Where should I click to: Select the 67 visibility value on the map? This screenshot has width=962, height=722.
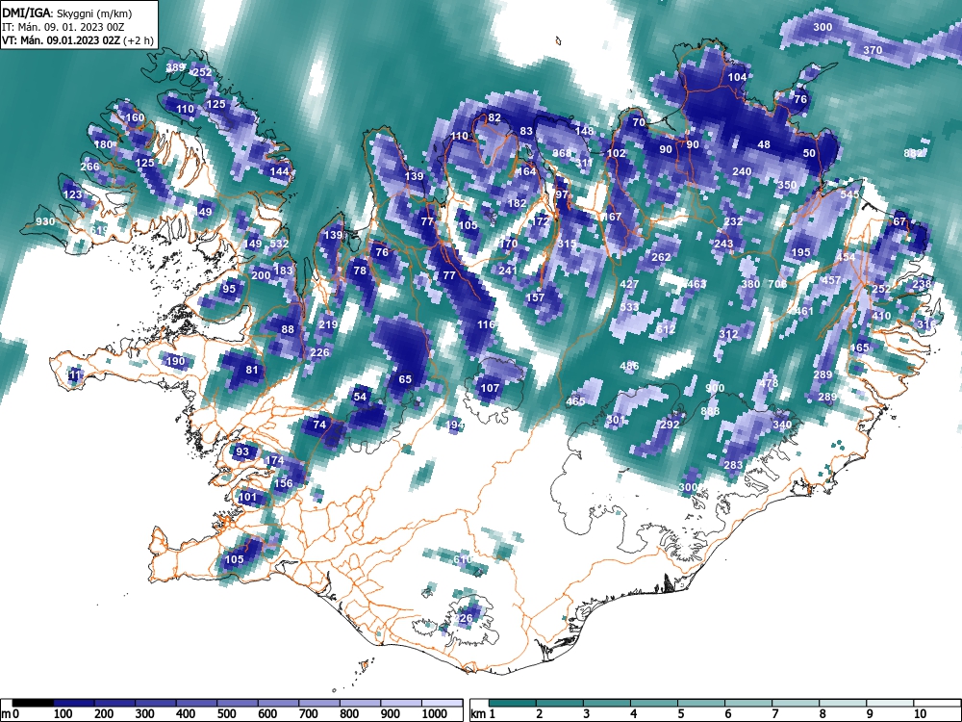(899, 221)
